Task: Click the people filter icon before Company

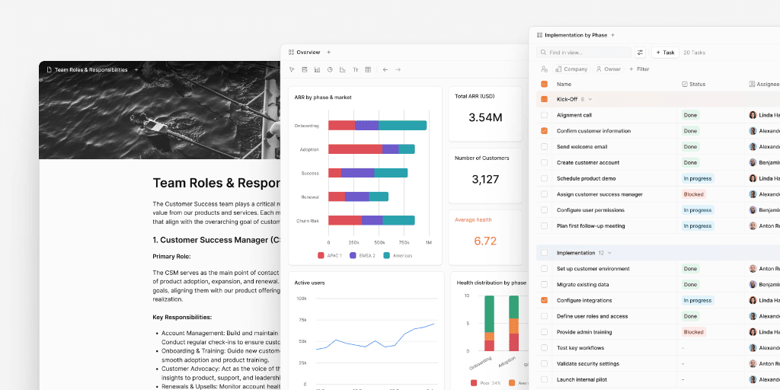Action: tap(544, 69)
